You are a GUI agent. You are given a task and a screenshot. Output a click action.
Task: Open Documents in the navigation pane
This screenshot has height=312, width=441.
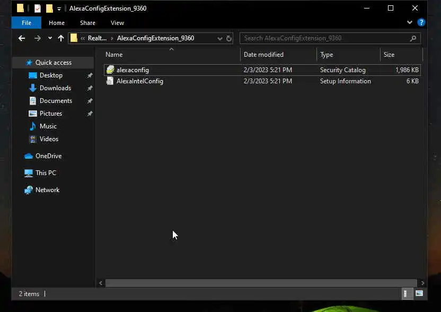56,100
